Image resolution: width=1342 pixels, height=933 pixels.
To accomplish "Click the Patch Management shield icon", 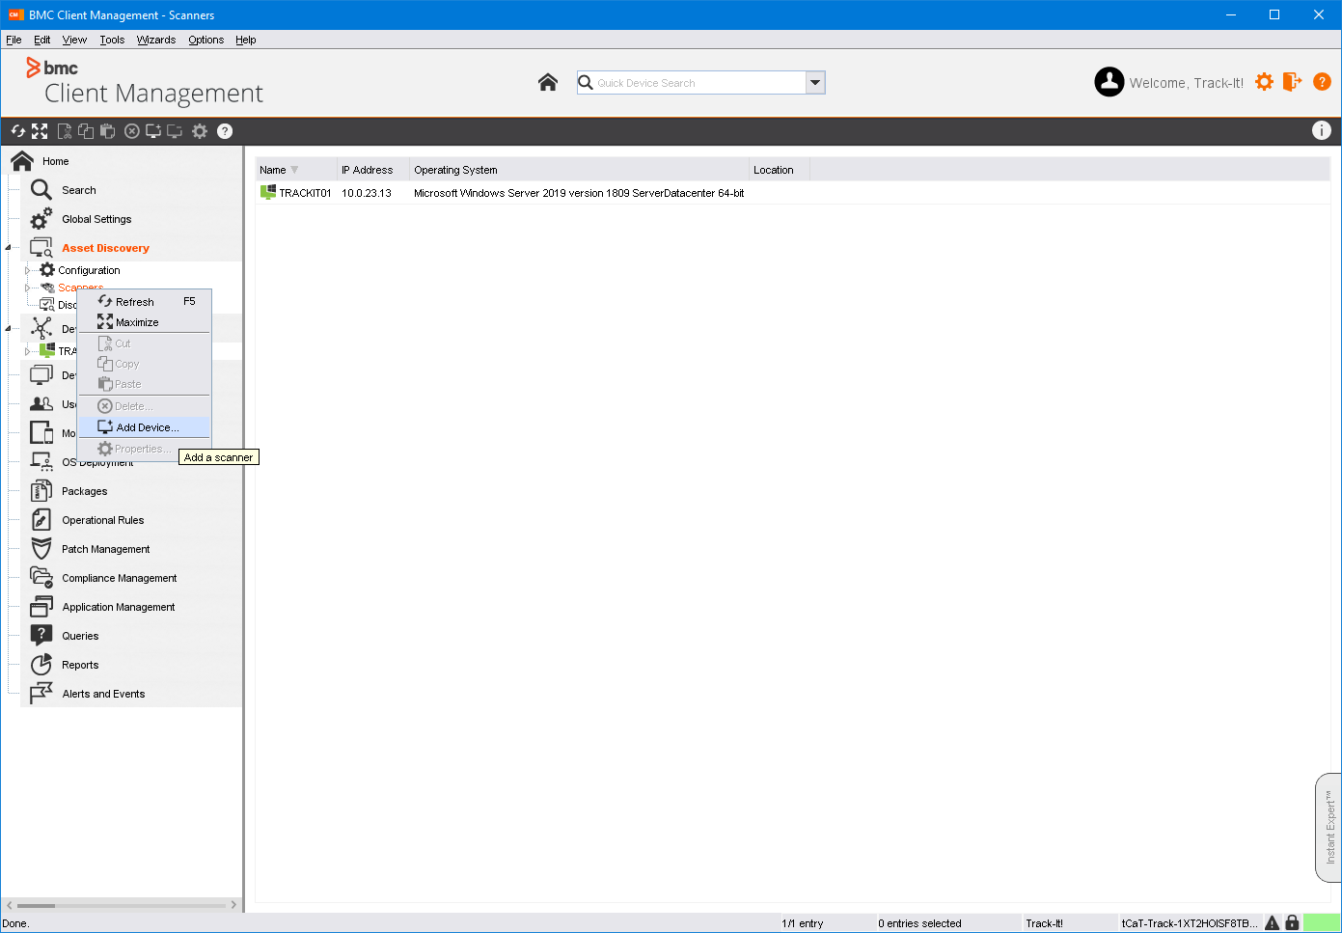I will point(41,549).
